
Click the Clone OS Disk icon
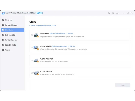[x=36, y=48]
